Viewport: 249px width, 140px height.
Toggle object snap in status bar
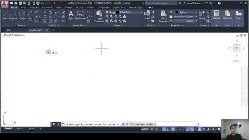coord(192,129)
